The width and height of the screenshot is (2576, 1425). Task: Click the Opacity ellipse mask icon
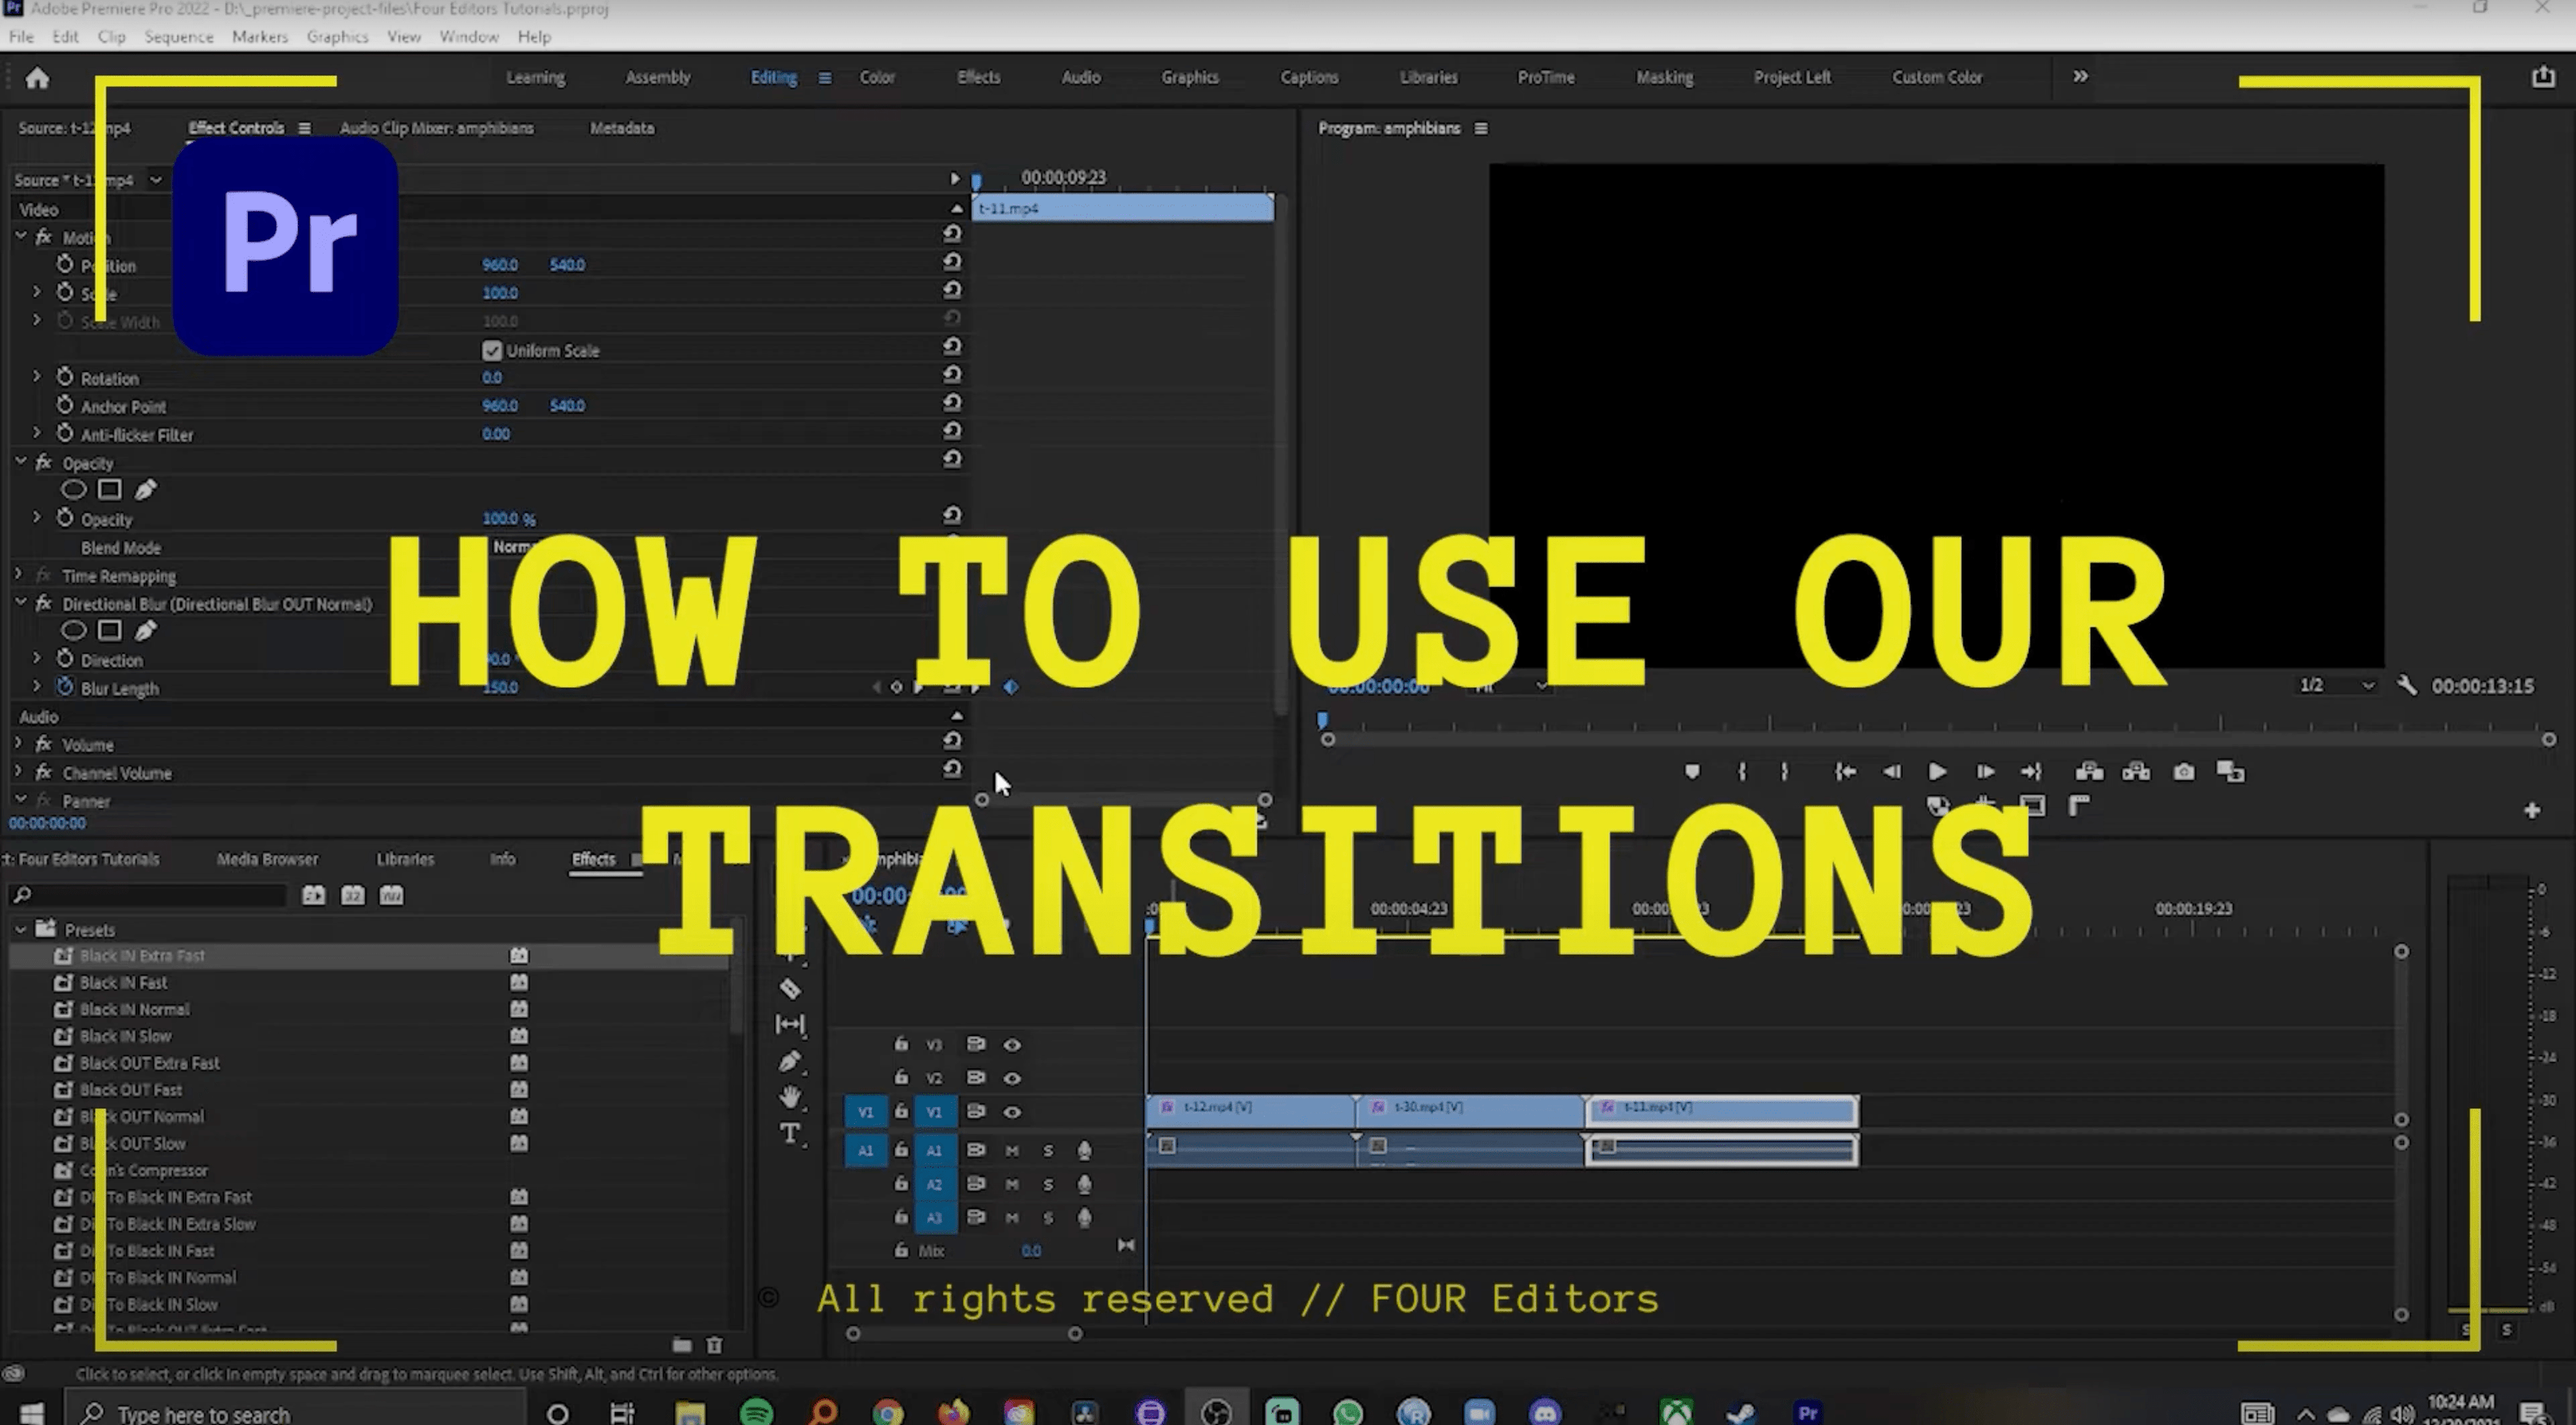(73, 490)
